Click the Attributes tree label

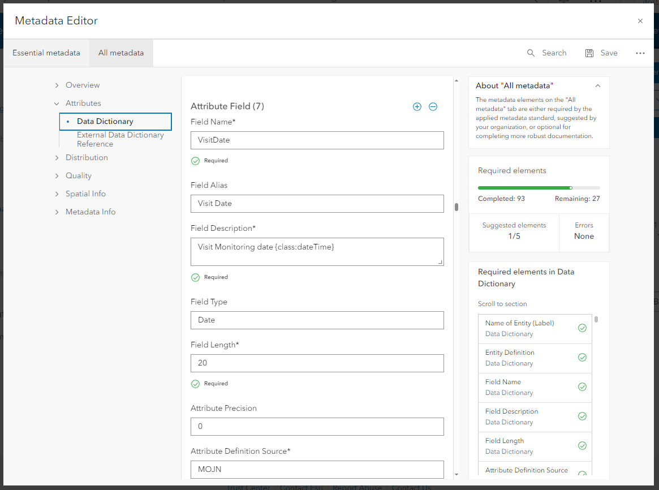(83, 104)
